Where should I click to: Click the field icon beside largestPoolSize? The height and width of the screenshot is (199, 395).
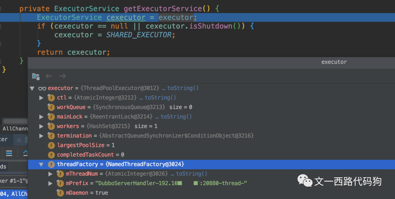click(51, 145)
